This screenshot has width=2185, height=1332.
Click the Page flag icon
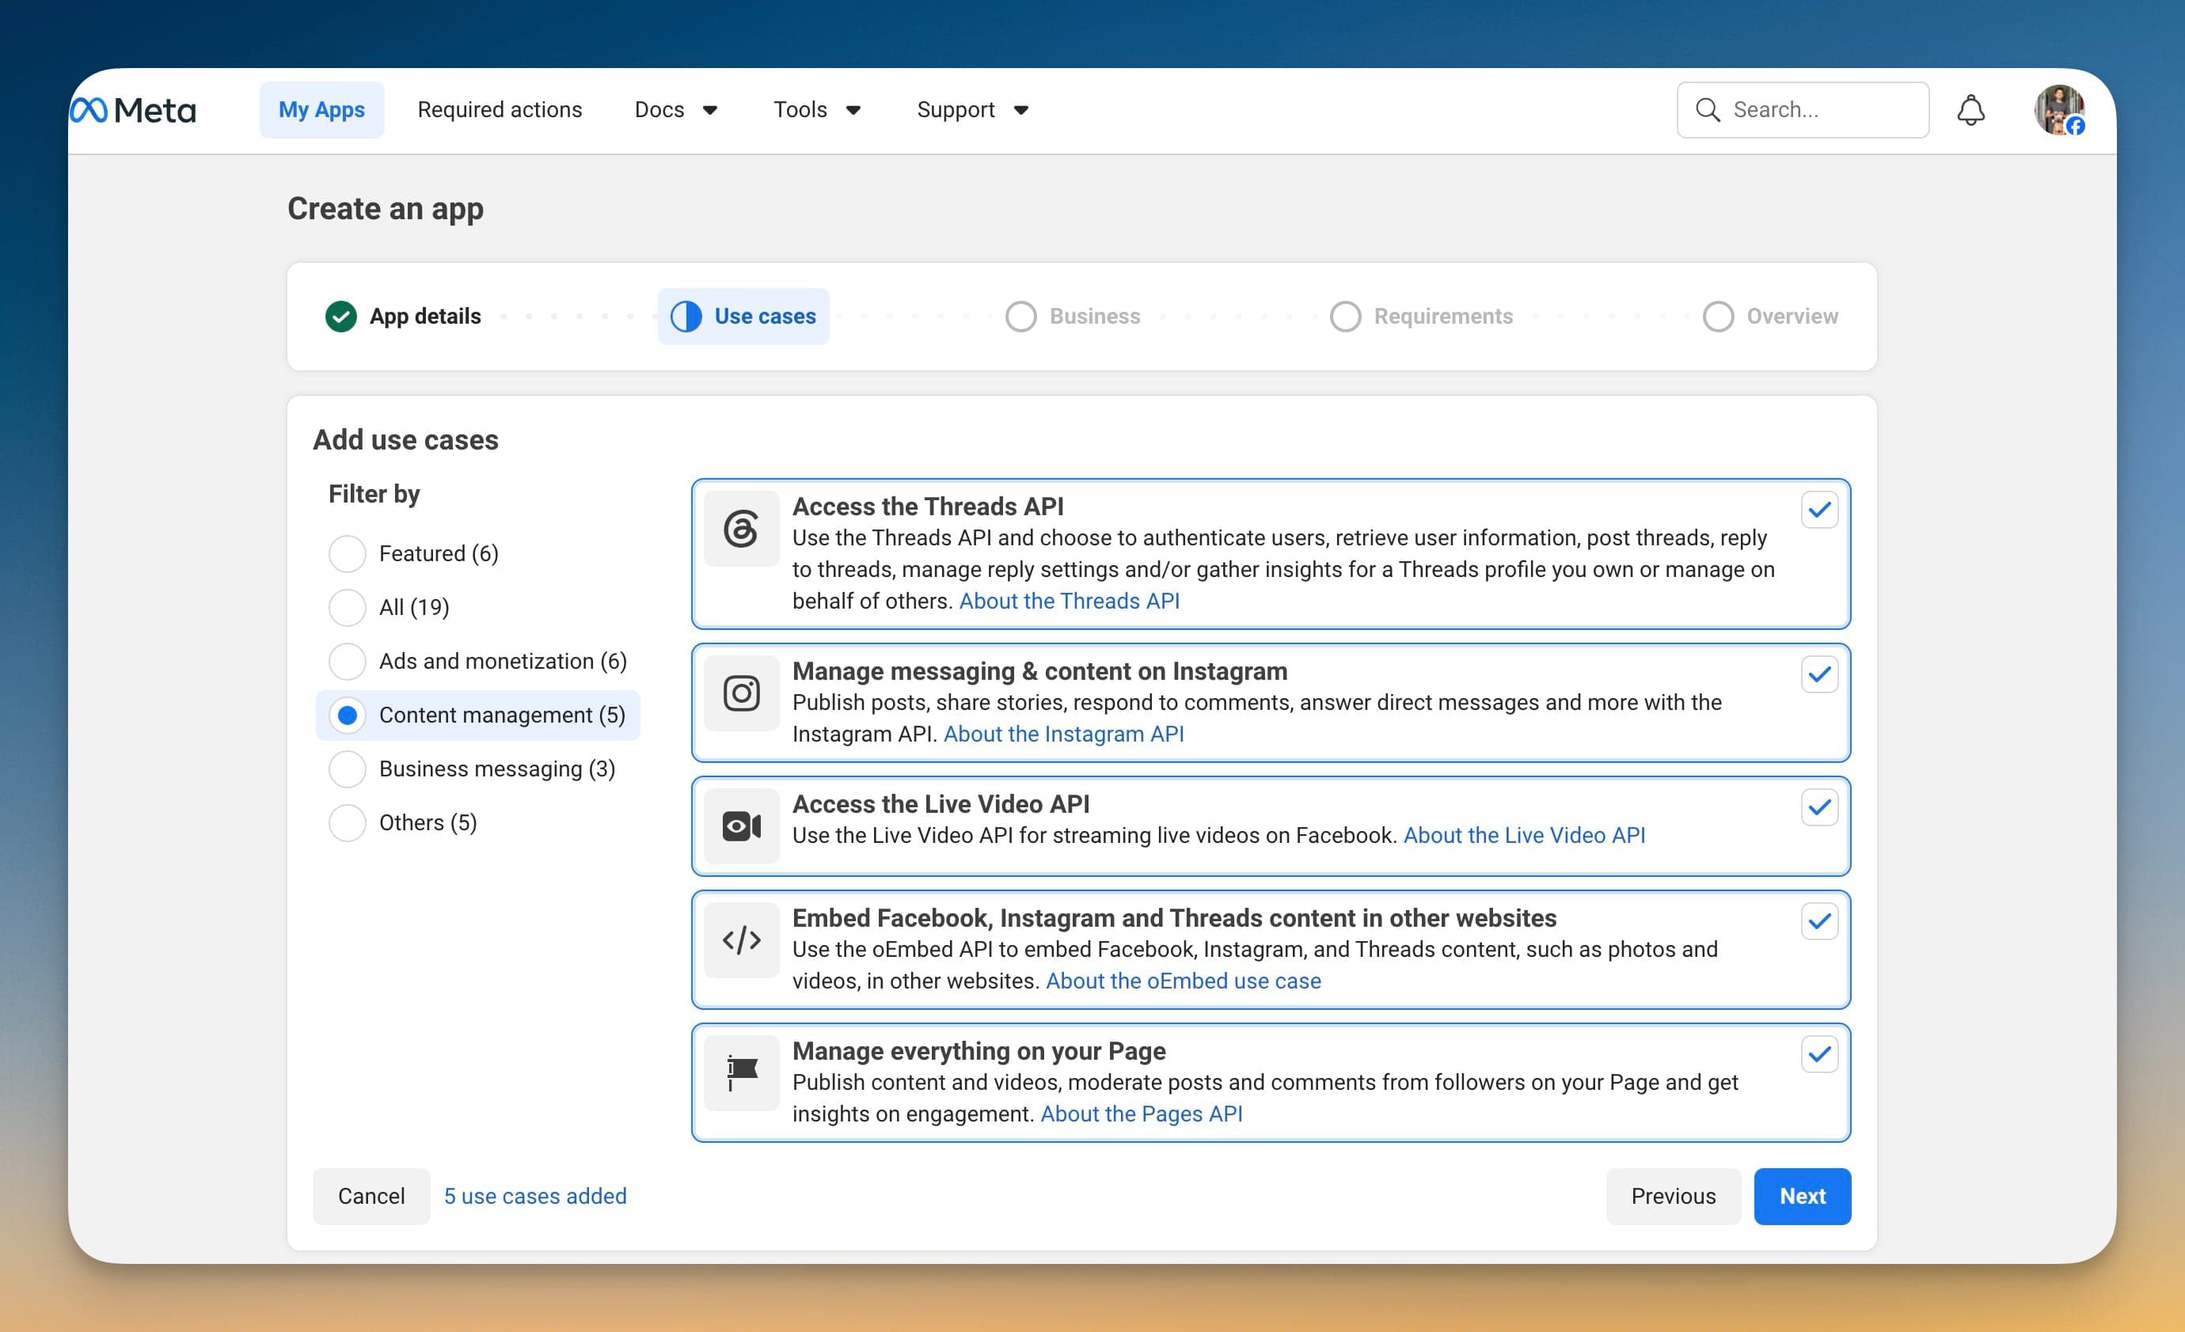741,1073
